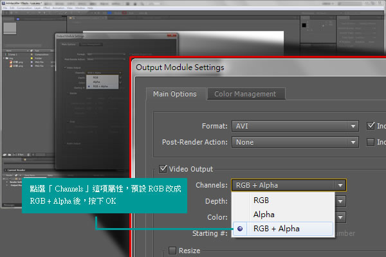The width and height of the screenshot is (386, 257).
Task: Select Comp 1 in the Project panel
Action: point(12,55)
